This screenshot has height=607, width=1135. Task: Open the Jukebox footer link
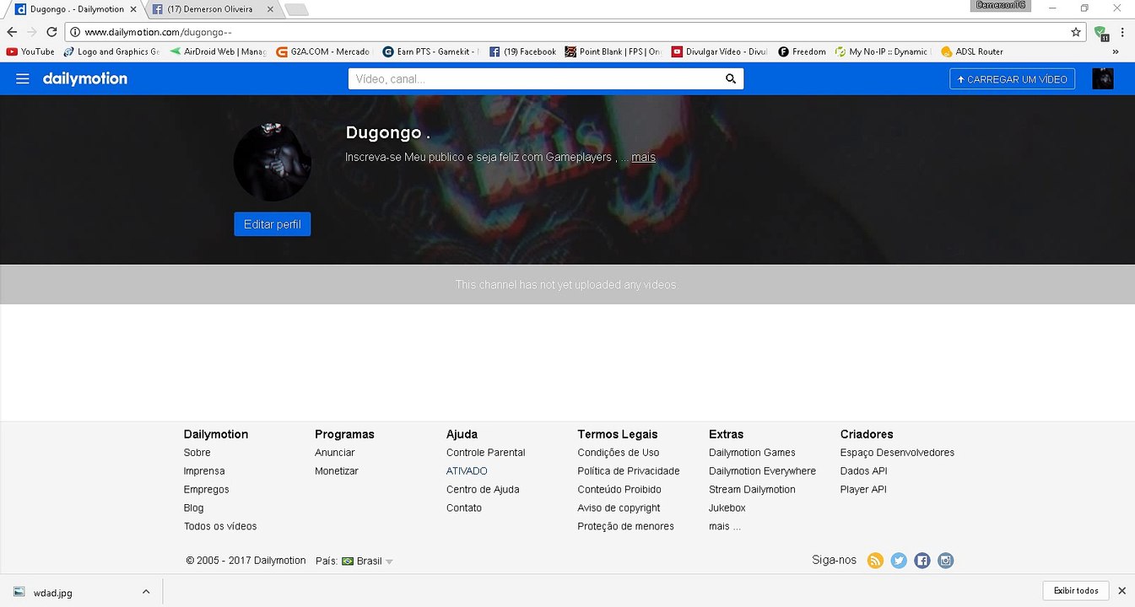click(727, 508)
